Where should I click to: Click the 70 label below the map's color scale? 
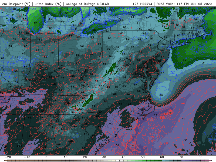coord(181,157)
